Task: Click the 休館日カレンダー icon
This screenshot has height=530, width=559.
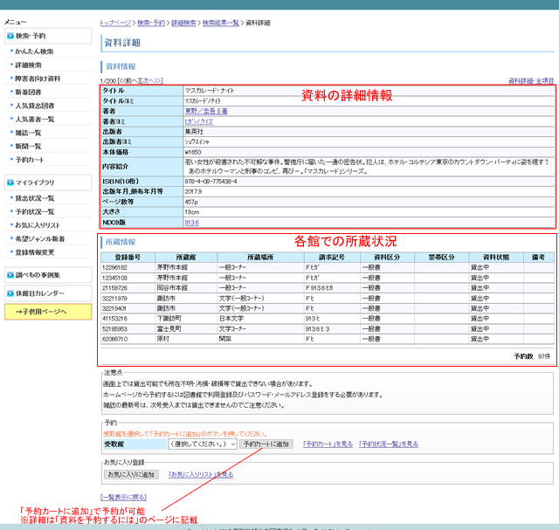Action: point(10,293)
